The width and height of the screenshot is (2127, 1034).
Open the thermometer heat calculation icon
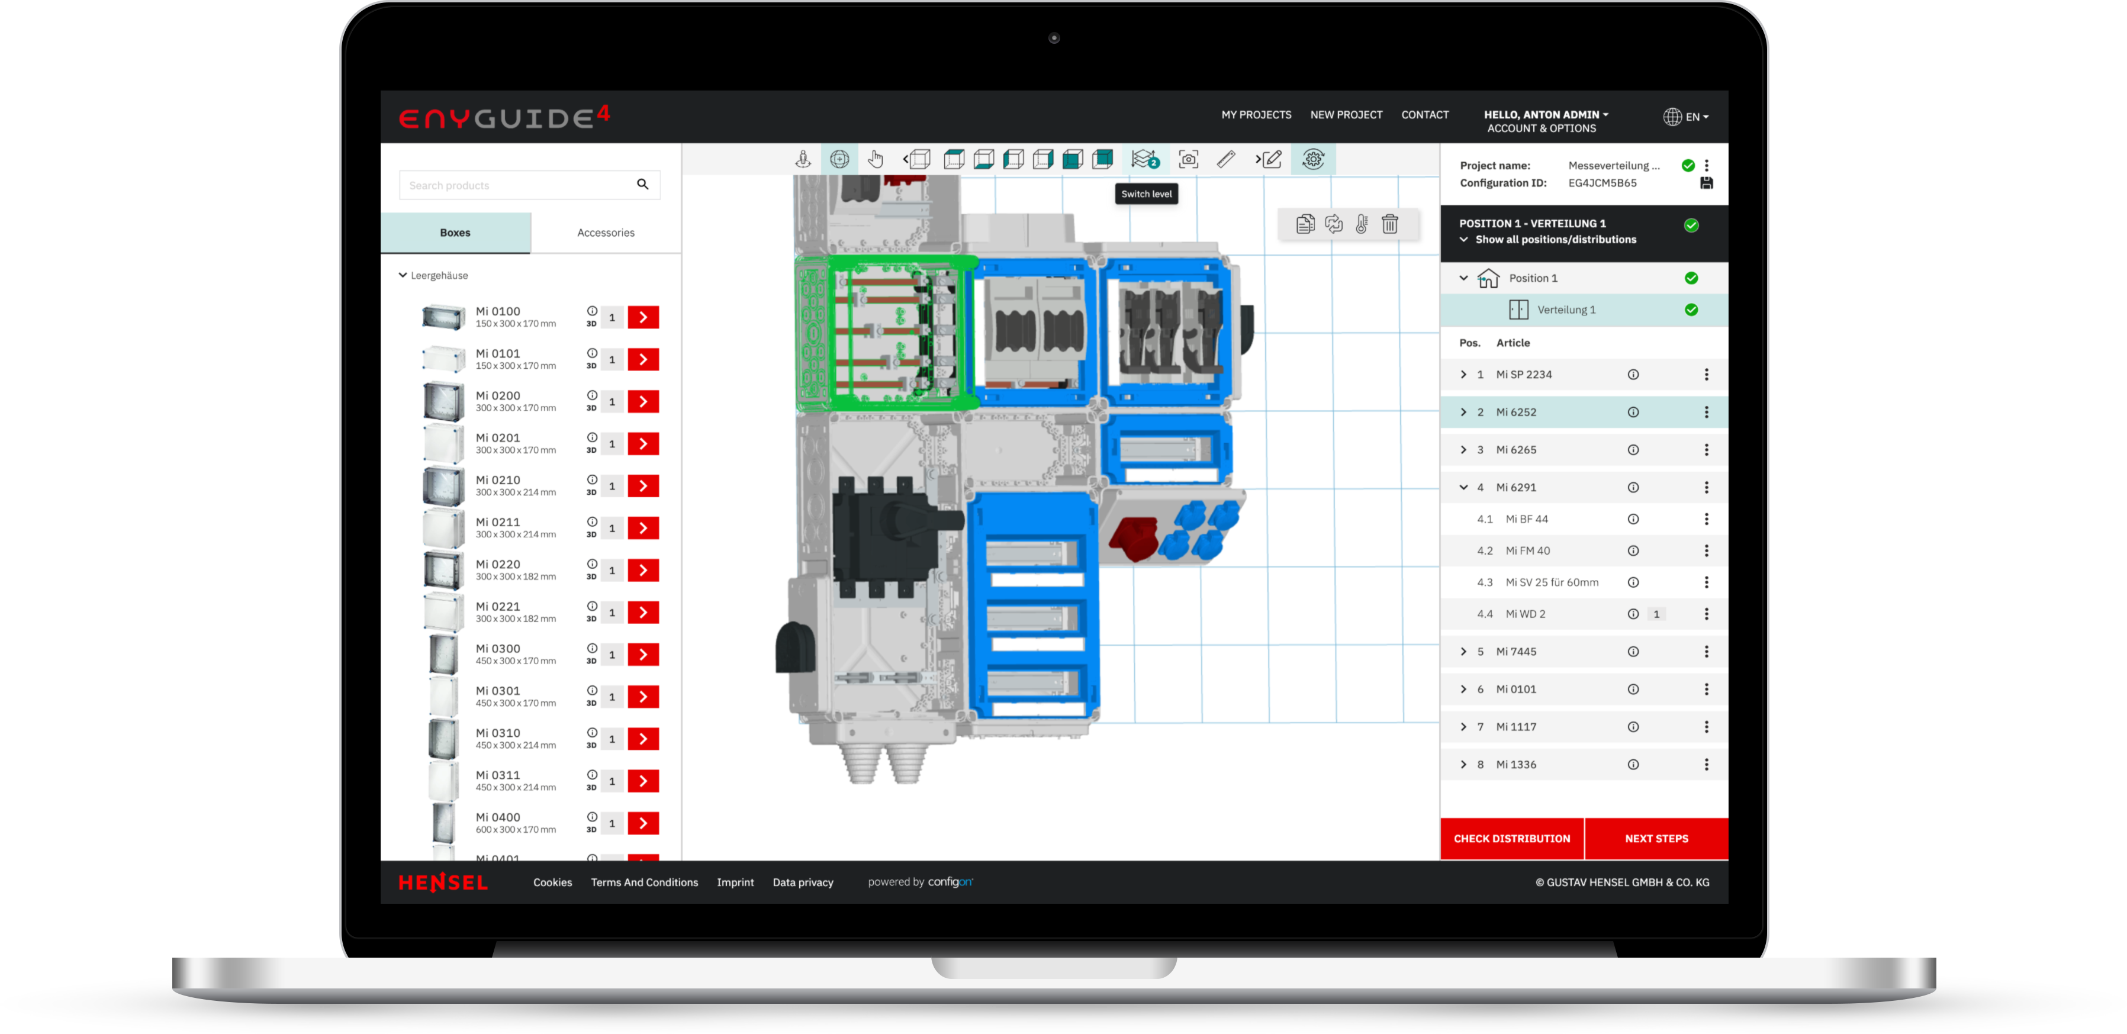click(1362, 224)
